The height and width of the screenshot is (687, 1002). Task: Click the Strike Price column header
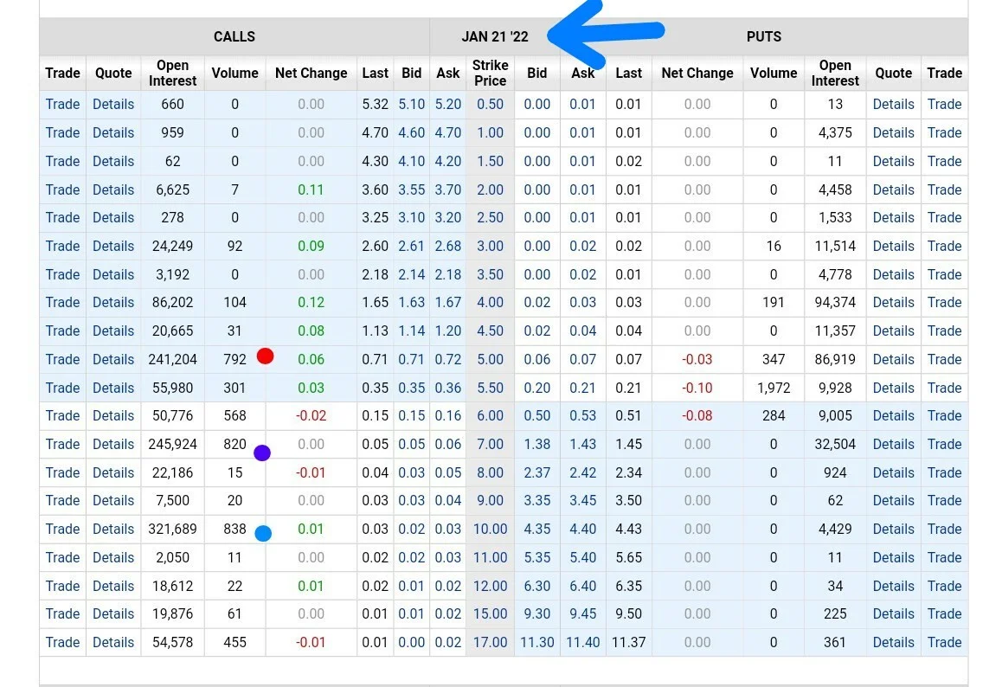click(490, 73)
